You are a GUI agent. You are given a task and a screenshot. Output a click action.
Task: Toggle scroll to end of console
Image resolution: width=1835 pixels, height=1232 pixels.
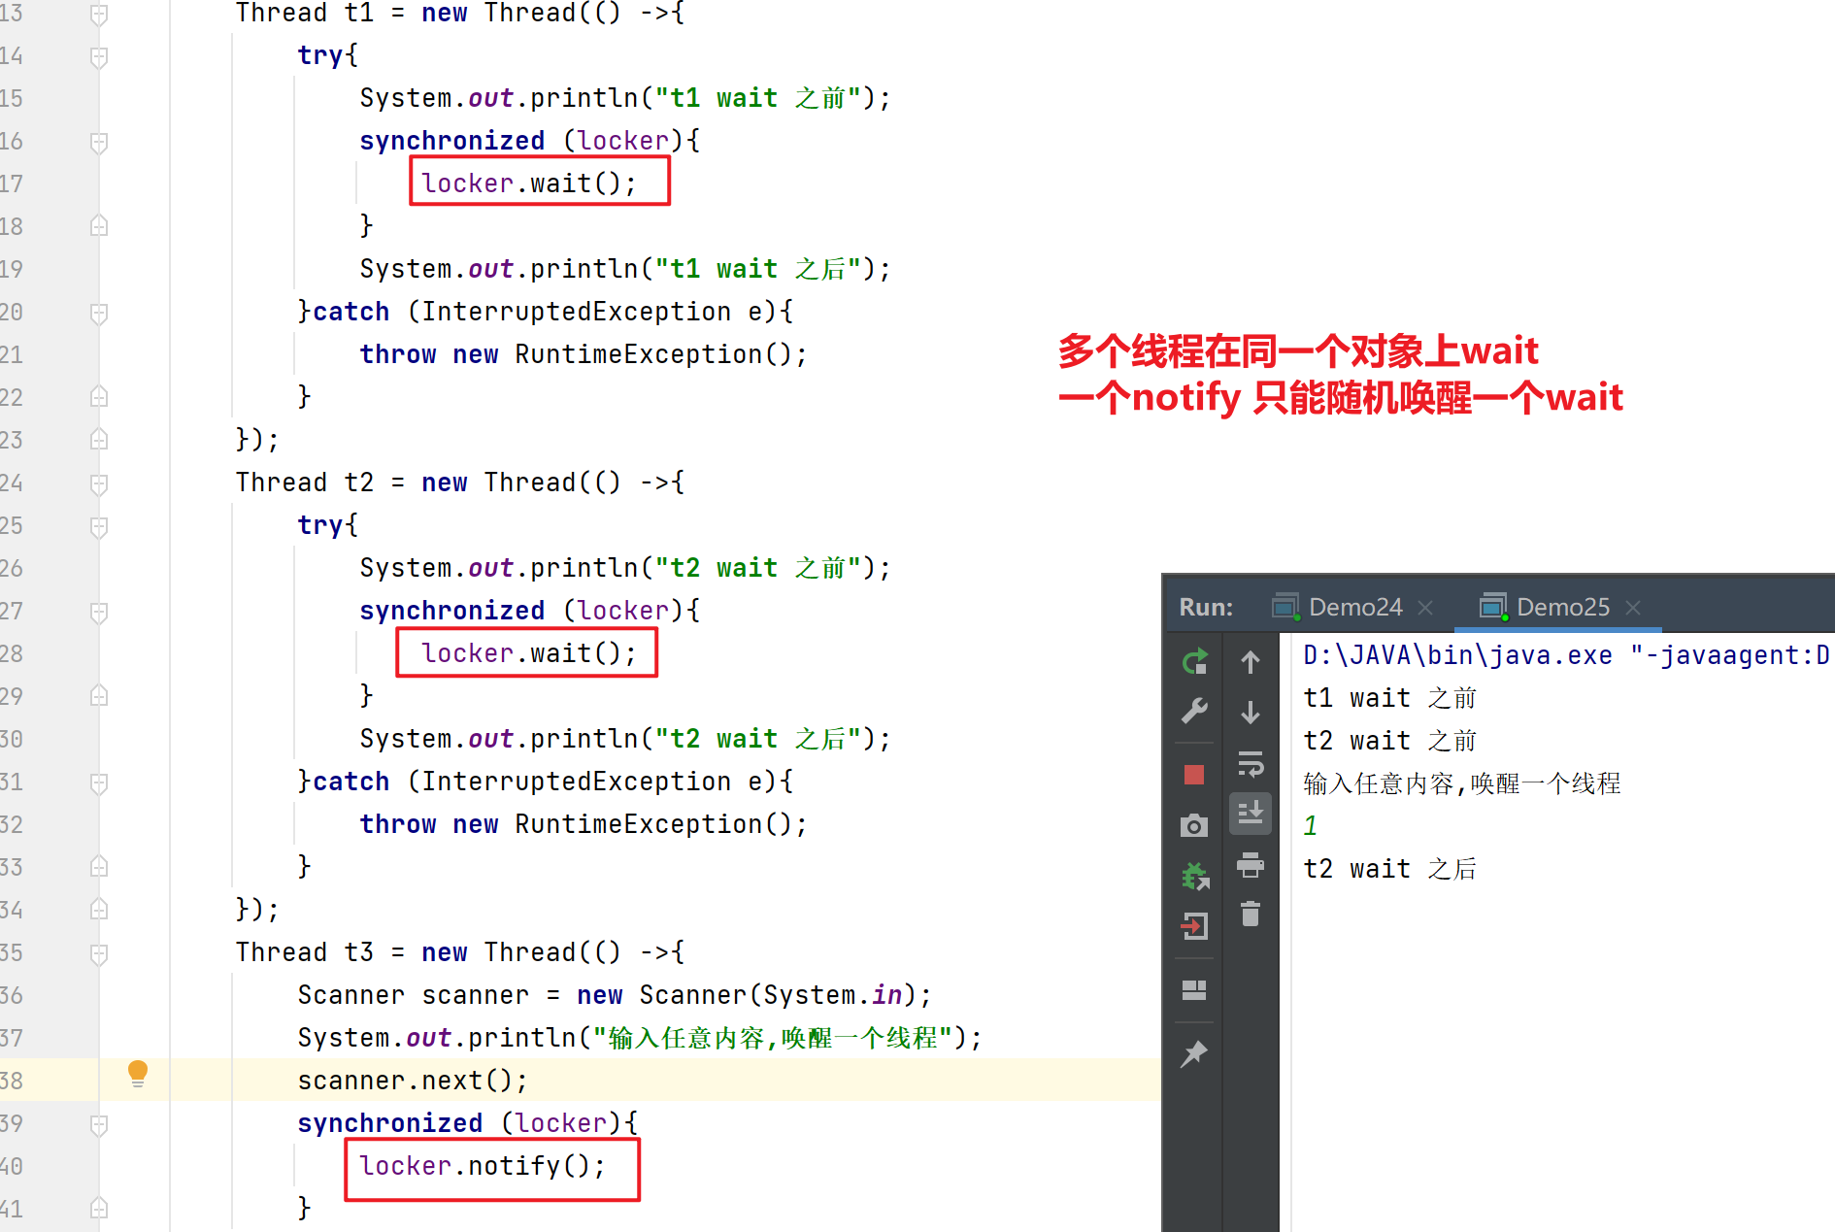[1251, 813]
